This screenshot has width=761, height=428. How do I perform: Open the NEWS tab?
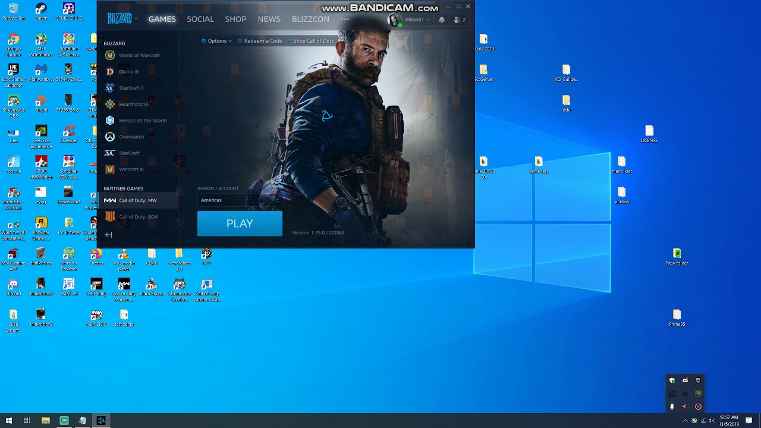click(269, 19)
